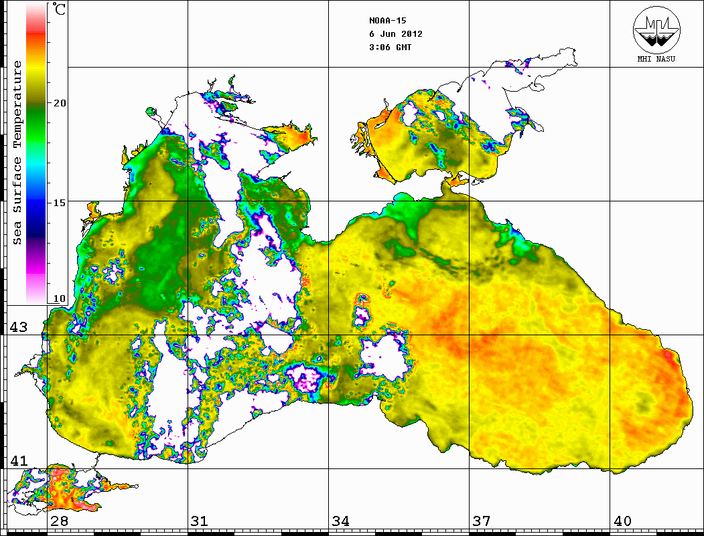This screenshot has width=704, height=536.
Task: Select the 'NOAA-15' satellite label
Action: [388, 21]
